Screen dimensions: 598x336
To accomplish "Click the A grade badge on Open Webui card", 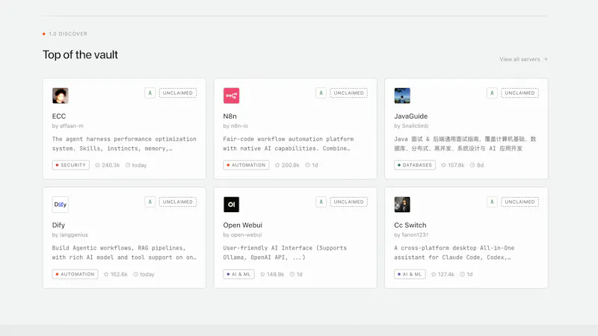I will (x=321, y=202).
